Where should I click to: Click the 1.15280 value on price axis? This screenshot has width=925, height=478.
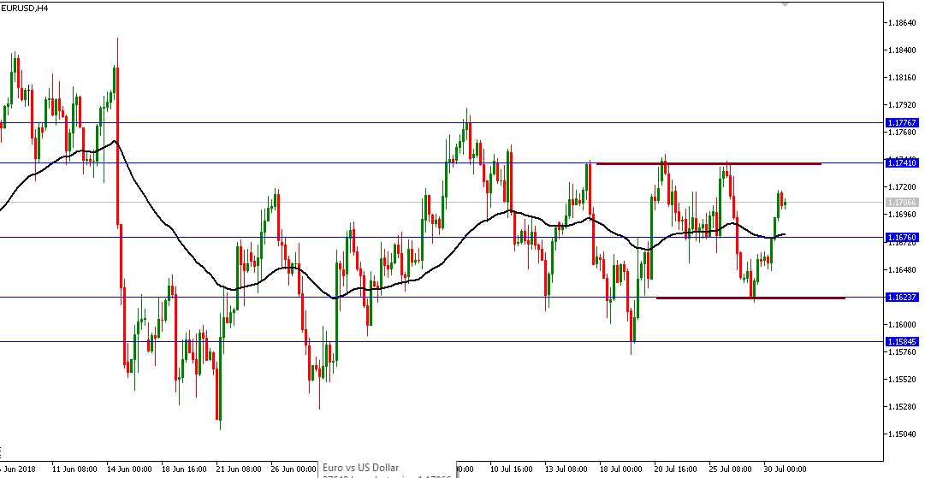coord(903,407)
